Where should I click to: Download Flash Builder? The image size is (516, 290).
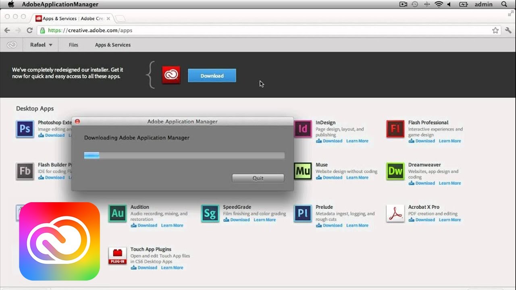(x=51, y=178)
